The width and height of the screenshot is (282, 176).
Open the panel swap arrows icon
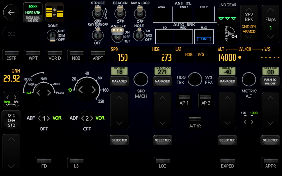tap(55, 12)
